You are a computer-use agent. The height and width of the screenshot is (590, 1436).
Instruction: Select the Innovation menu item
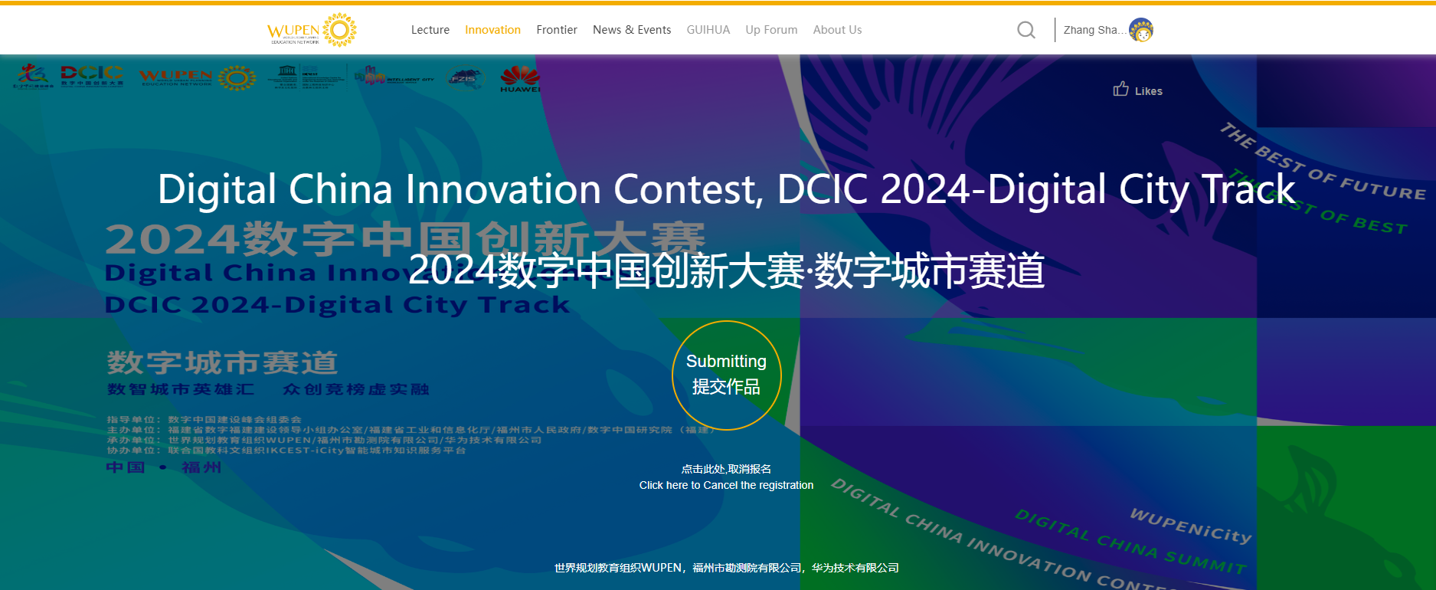coord(492,30)
